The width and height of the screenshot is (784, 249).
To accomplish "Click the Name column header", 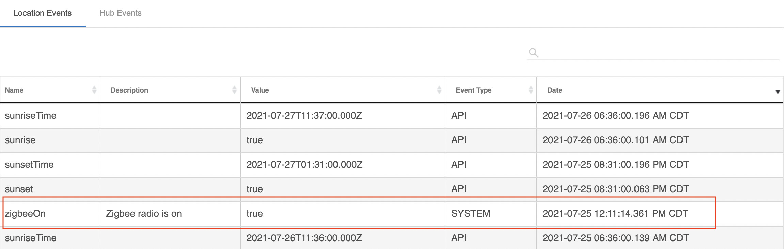I will tap(14, 90).
